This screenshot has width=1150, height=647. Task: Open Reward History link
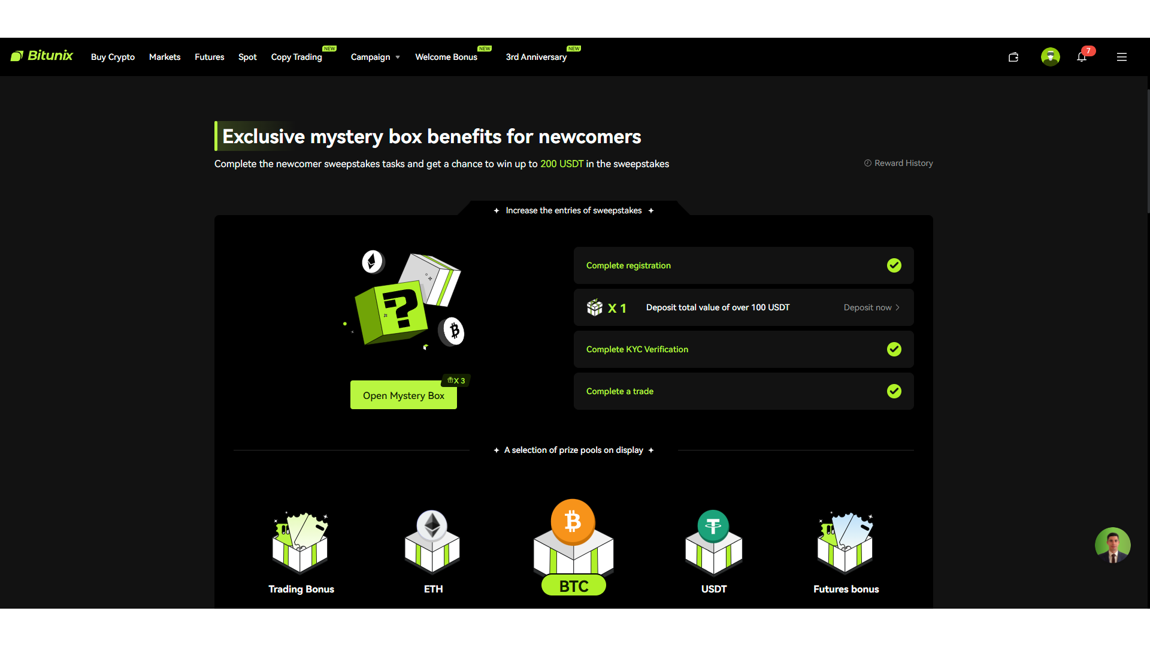(898, 163)
